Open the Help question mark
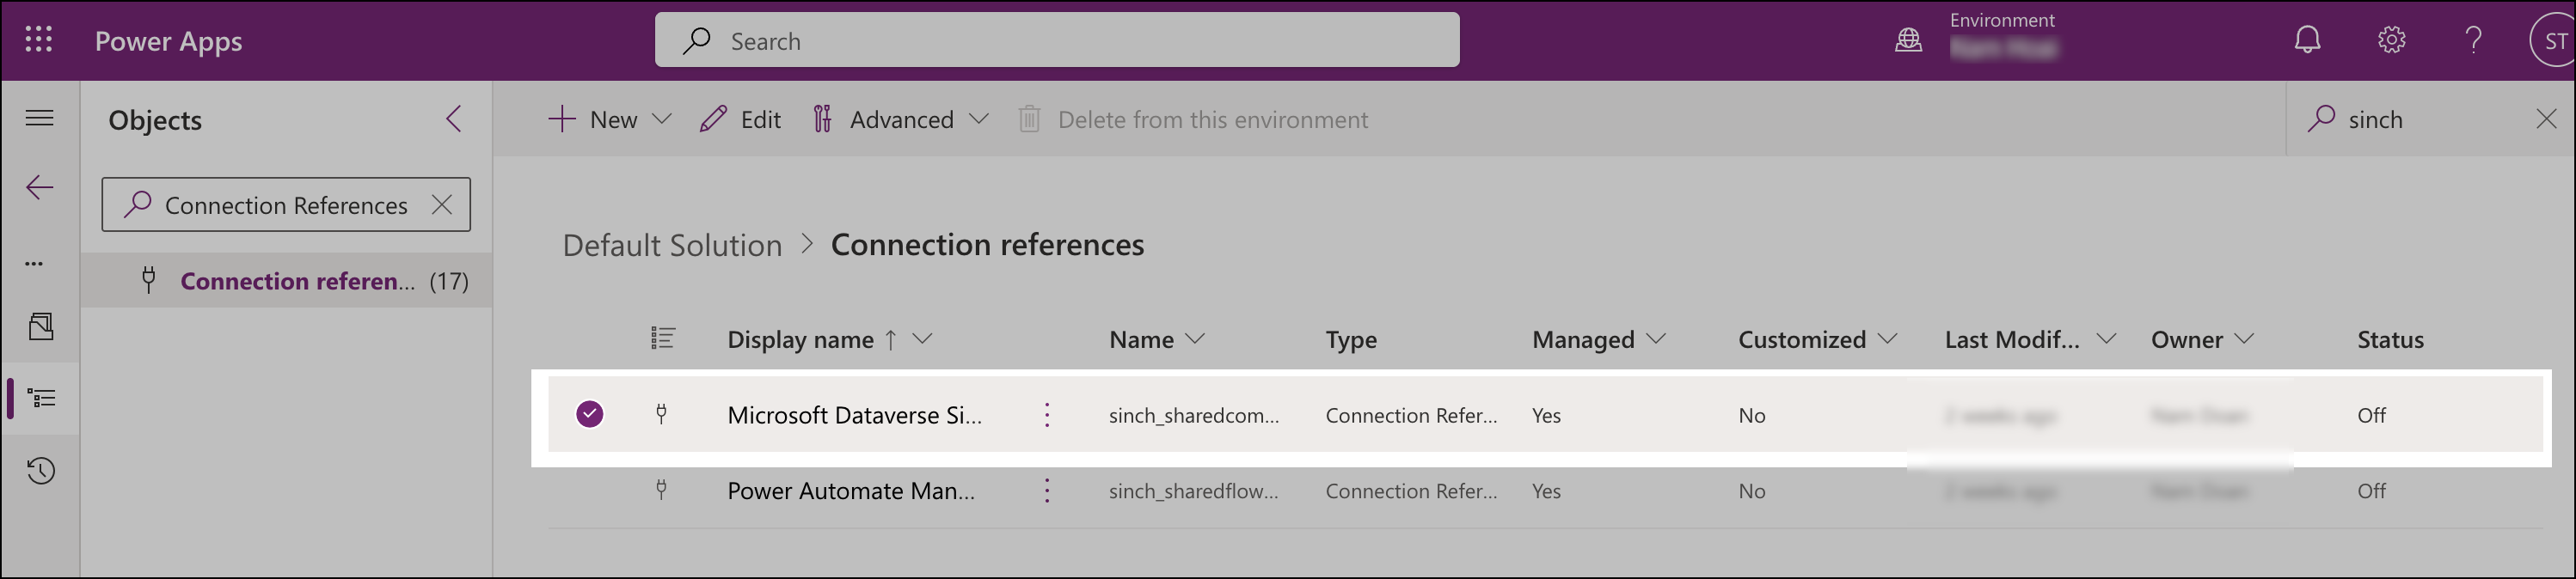Image resolution: width=2576 pixels, height=579 pixels. [2473, 40]
